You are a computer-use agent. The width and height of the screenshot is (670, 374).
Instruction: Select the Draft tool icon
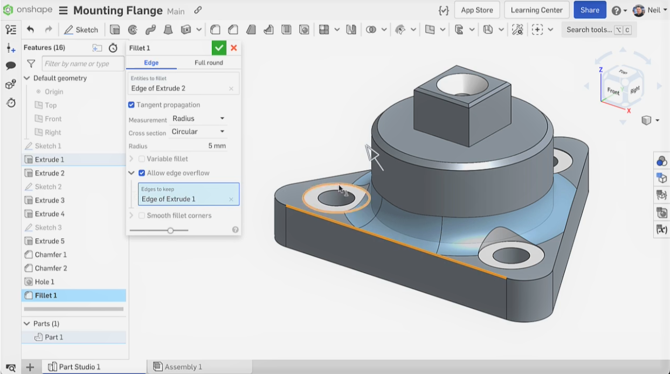(x=251, y=30)
